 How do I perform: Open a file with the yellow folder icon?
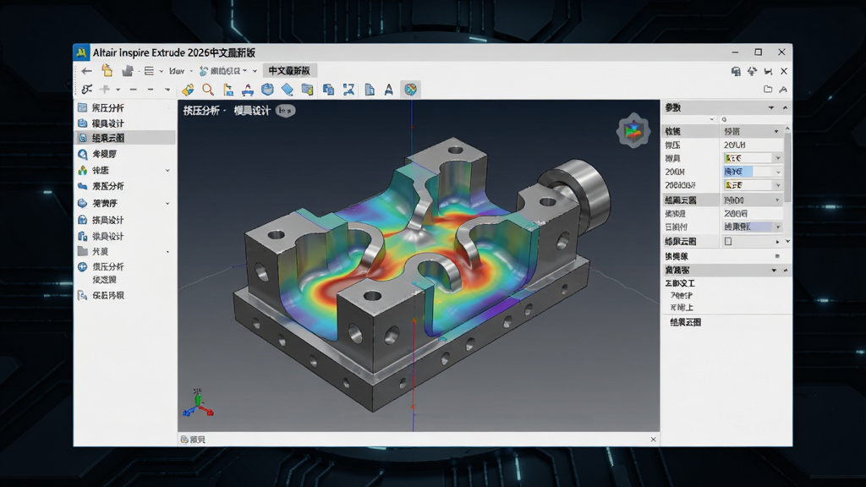(107, 71)
